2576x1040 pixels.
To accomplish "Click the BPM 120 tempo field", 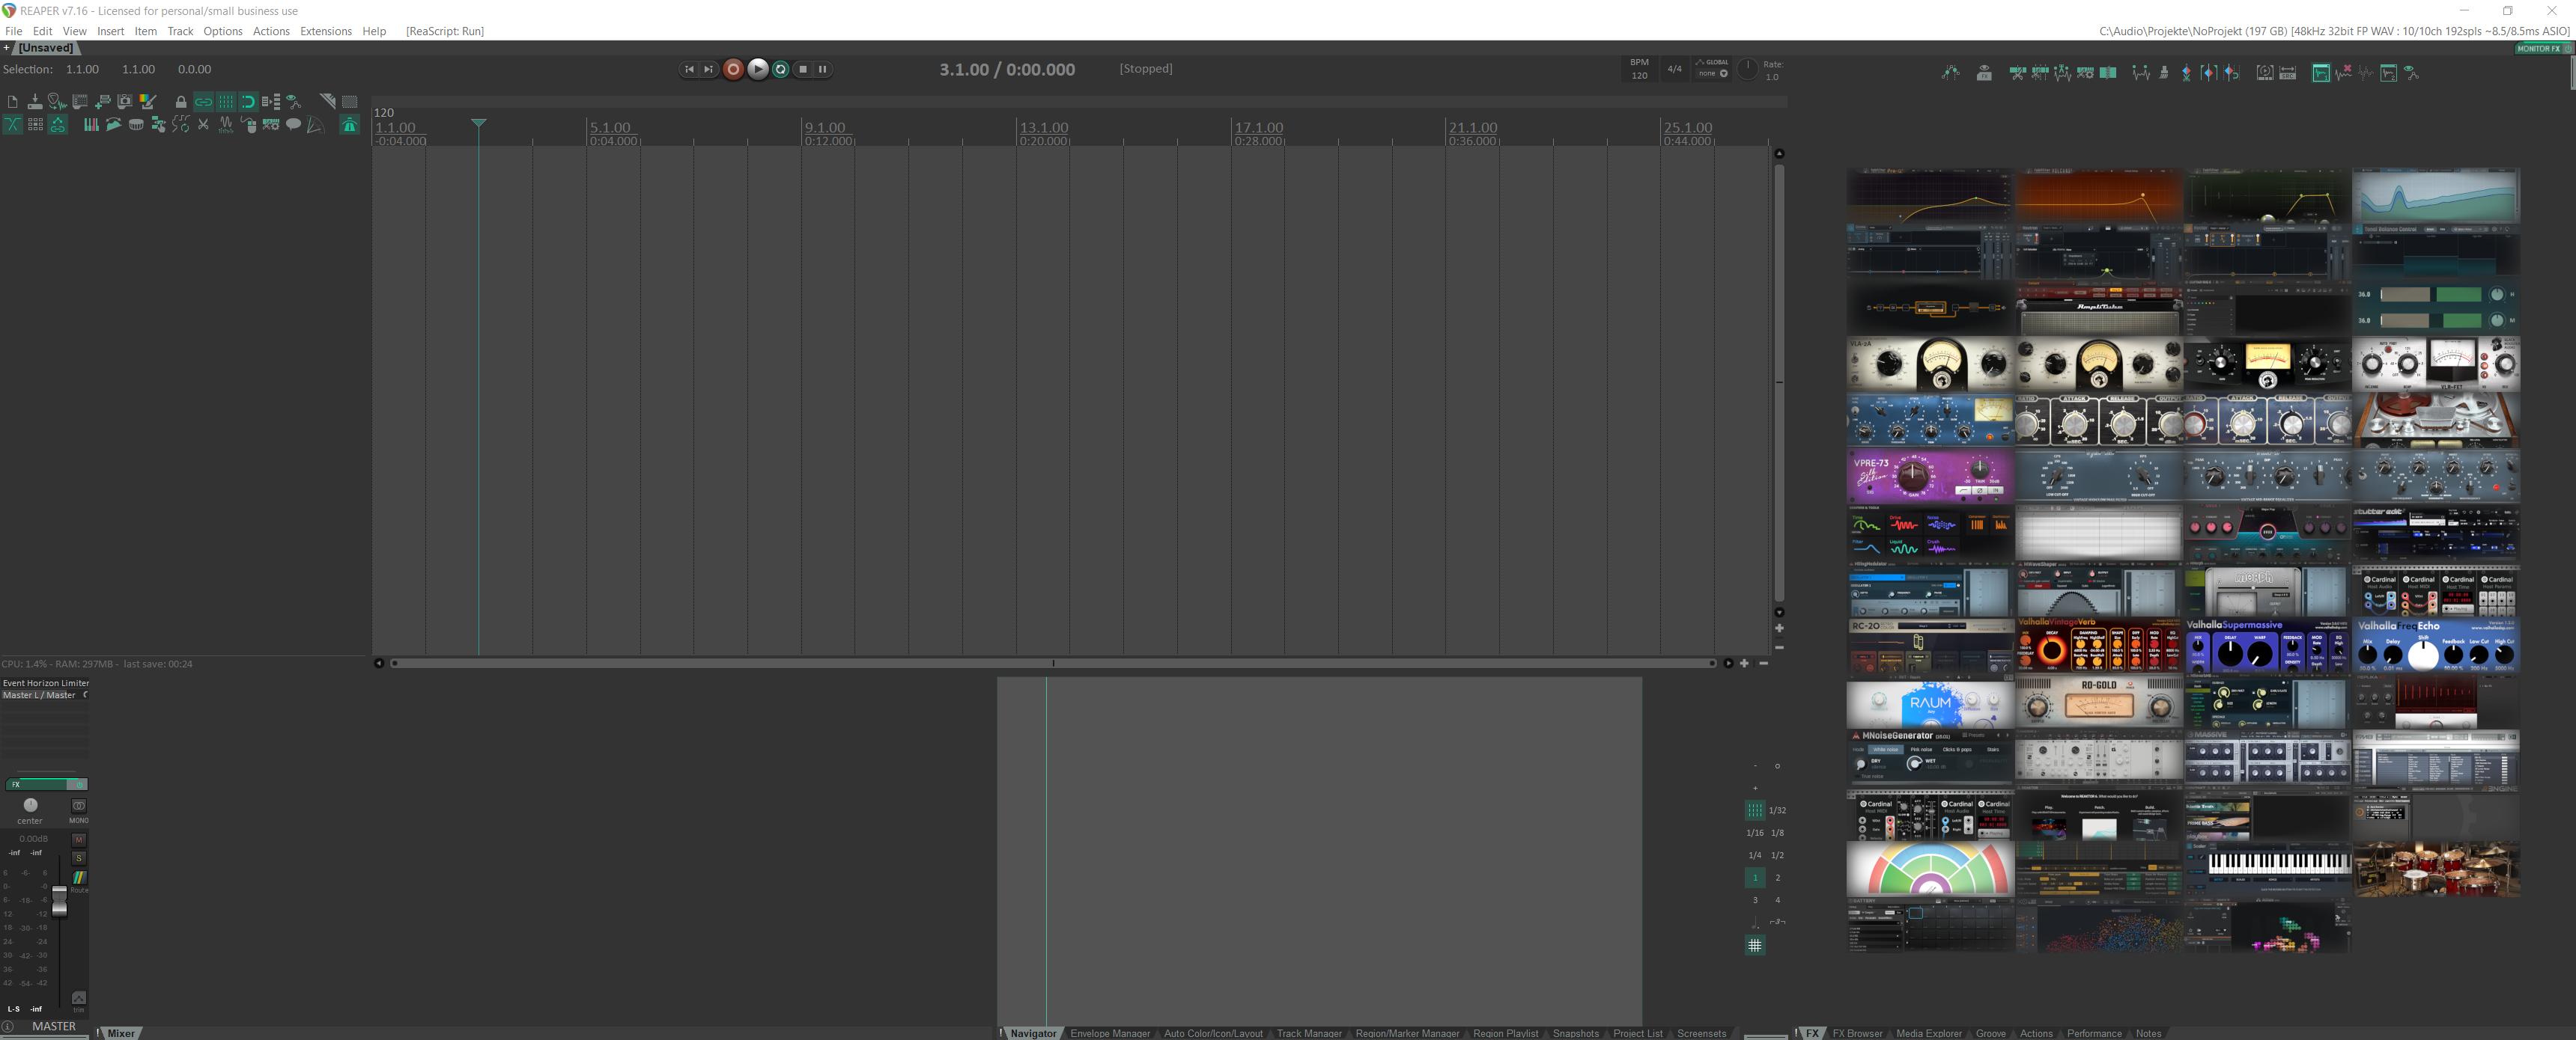I will 1639,69.
